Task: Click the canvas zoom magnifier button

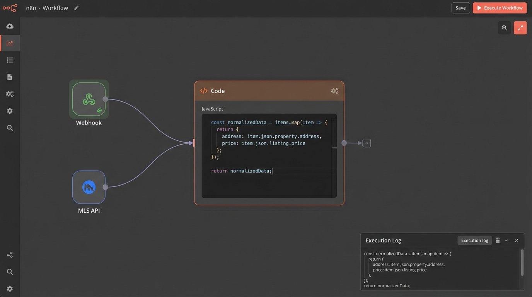Action: click(504, 28)
